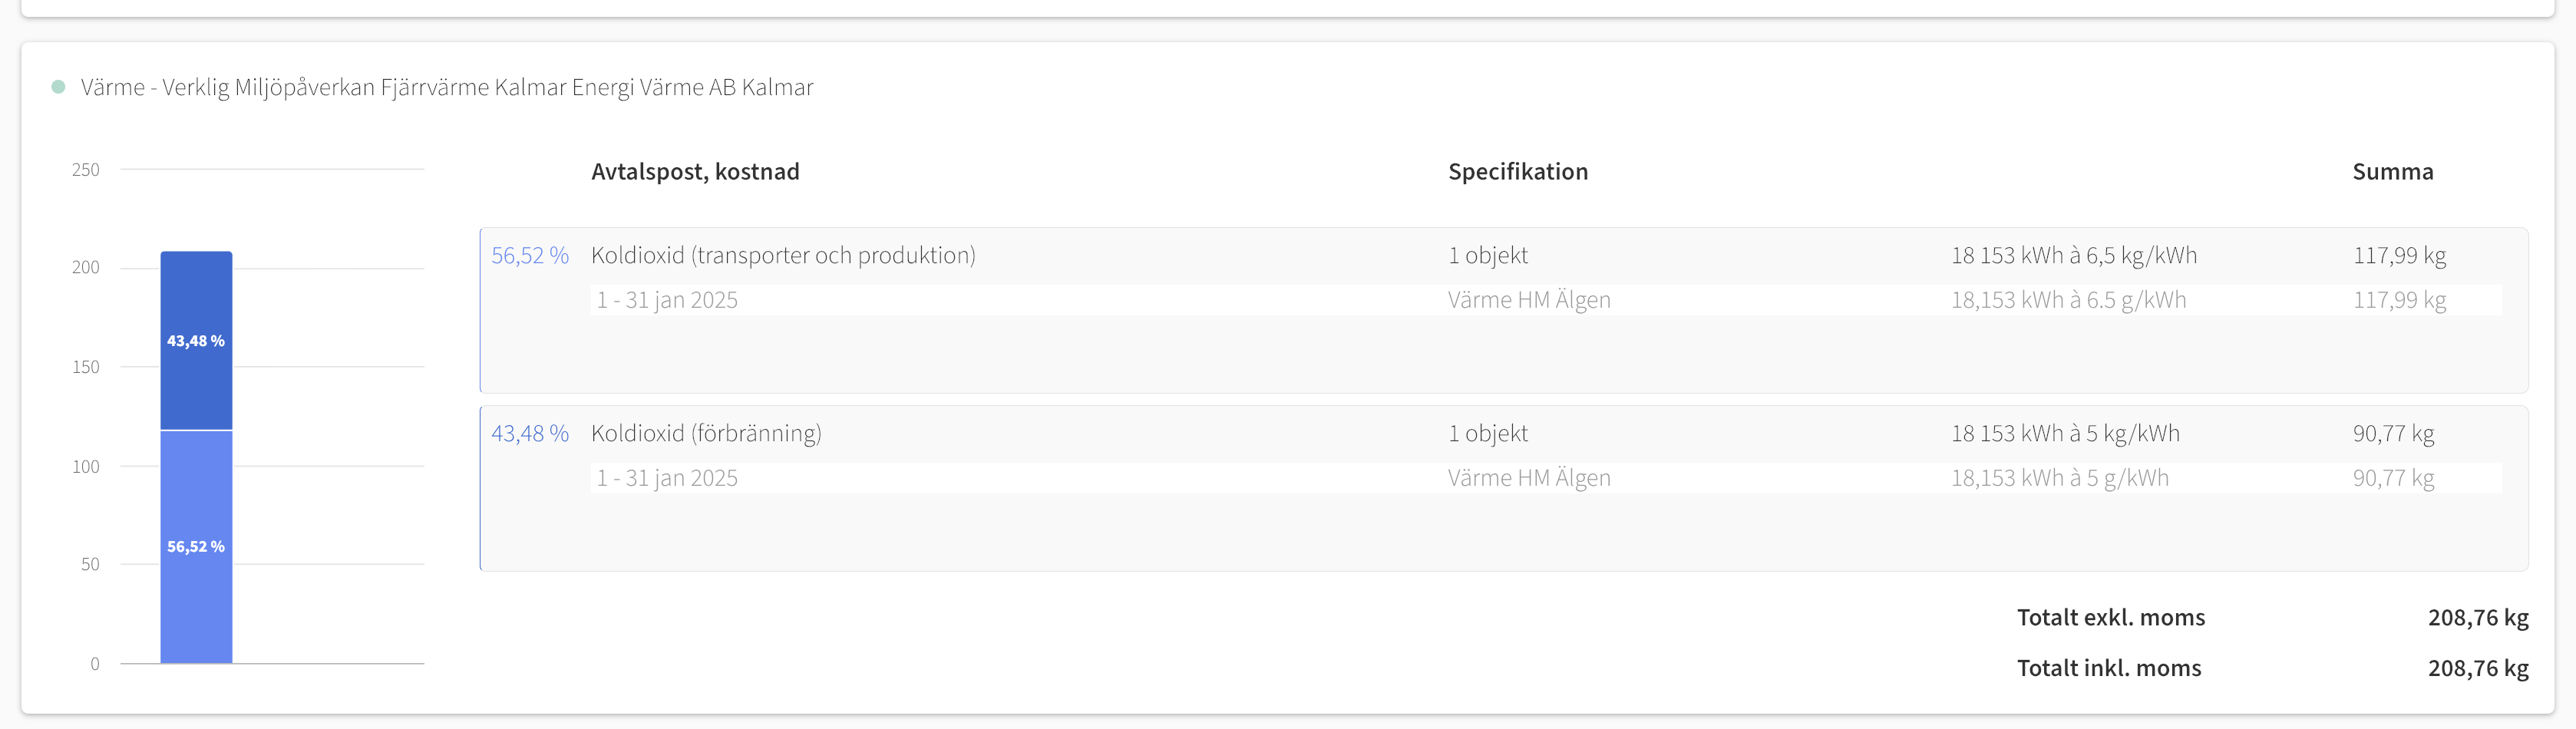Open the 56,52 % percentage link
The height and width of the screenshot is (729, 2576).
[529, 256]
